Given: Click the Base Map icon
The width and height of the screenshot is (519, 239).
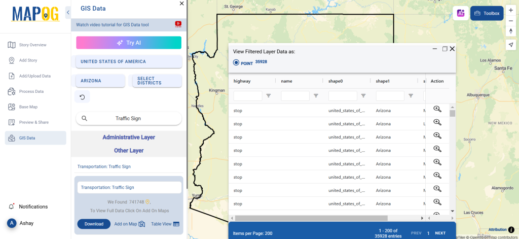Looking at the screenshot, I should click(x=12, y=107).
